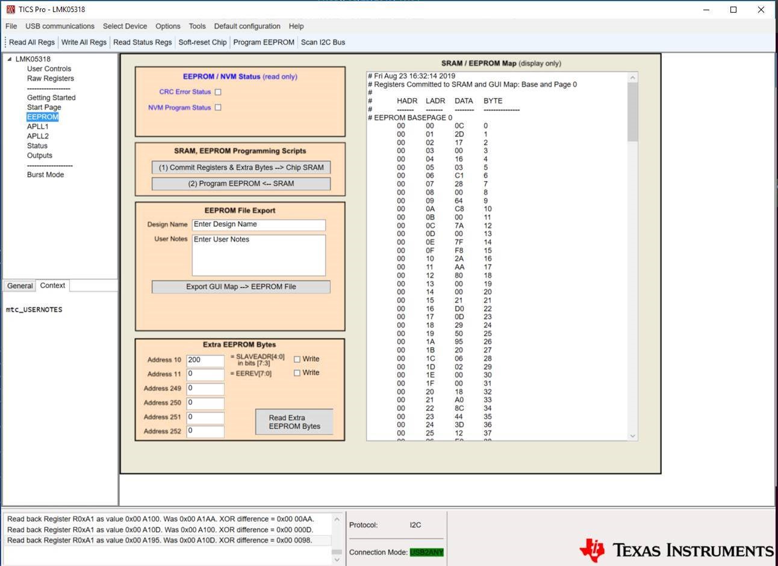
Task: Click mtc_USERNOTES context text
Action: (x=34, y=309)
